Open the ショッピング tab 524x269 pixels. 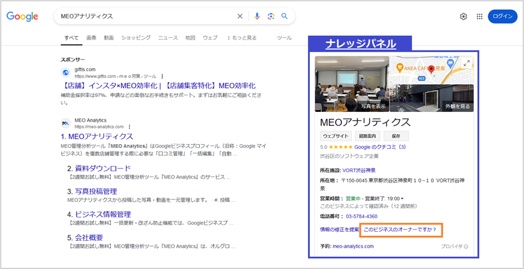[x=136, y=38]
